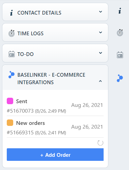Click the BaseLinker icon in right sidebar
The width and height of the screenshot is (129, 170).
click(x=120, y=78)
